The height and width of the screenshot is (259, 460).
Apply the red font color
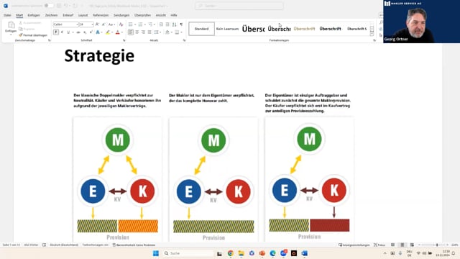pos(118,32)
